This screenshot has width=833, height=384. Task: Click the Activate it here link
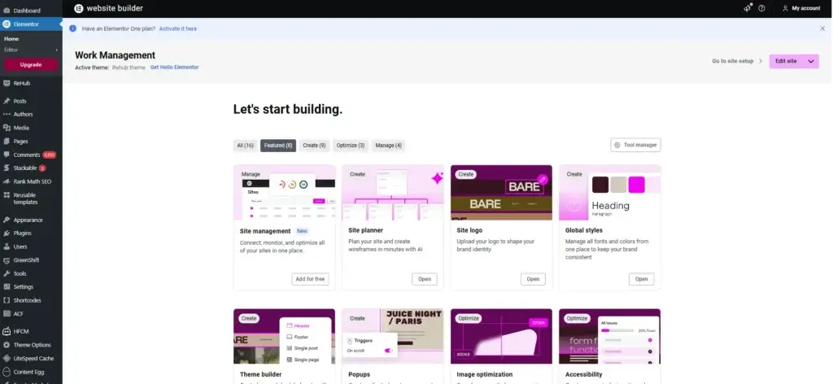click(178, 28)
